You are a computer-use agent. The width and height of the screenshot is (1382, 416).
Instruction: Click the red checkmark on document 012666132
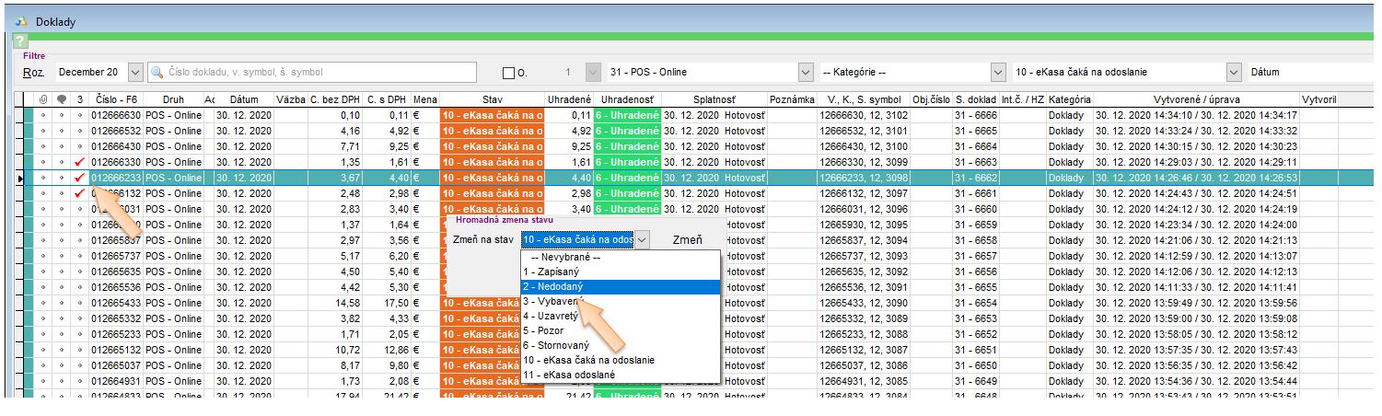(79, 193)
